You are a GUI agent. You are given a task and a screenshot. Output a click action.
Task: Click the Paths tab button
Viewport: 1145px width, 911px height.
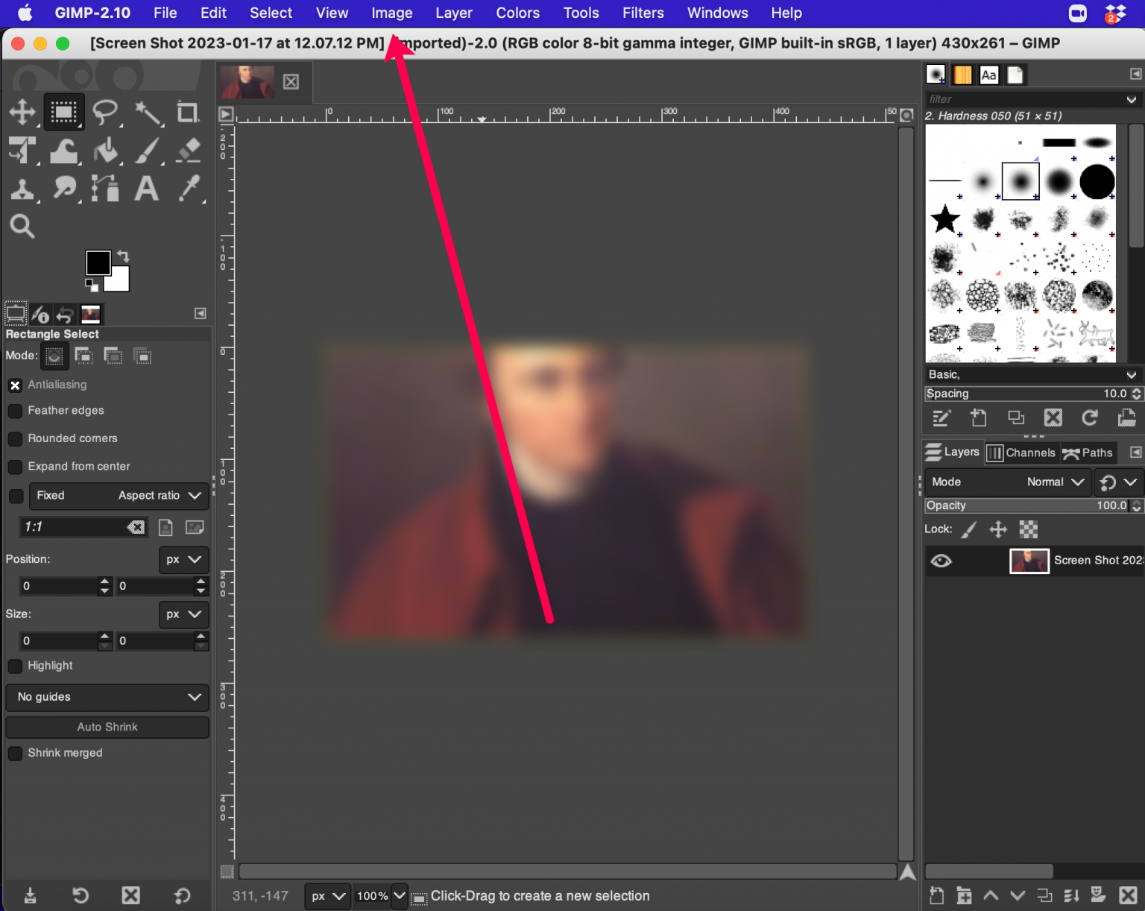pyautogui.click(x=1088, y=453)
